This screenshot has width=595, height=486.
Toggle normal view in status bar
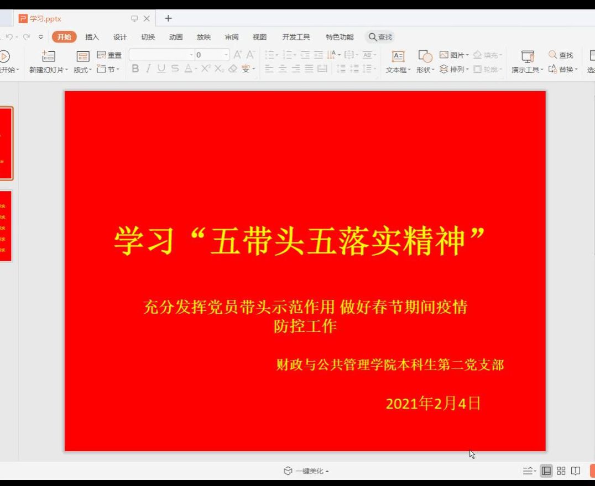click(x=546, y=471)
